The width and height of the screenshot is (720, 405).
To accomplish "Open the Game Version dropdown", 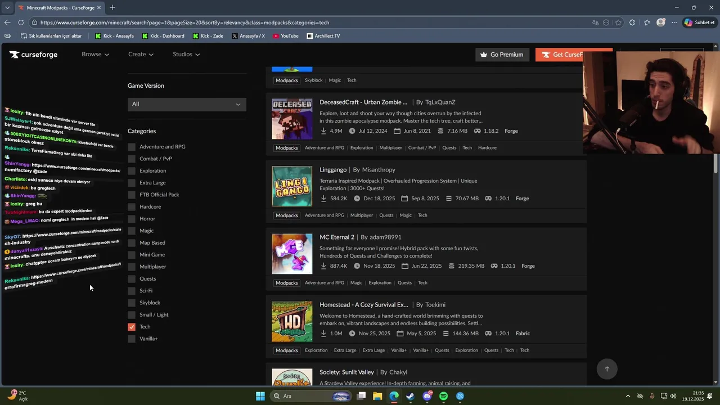I will (187, 104).
